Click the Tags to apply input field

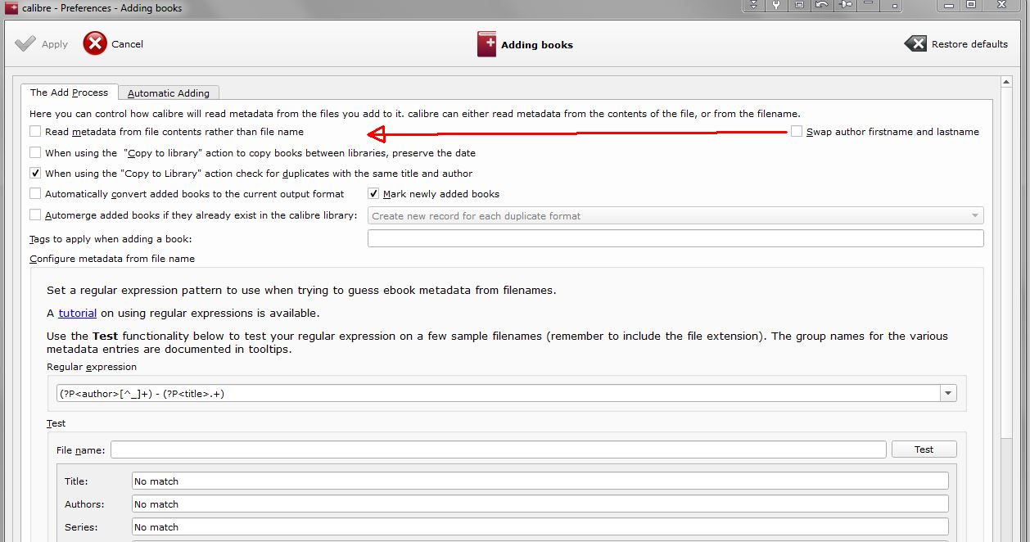tap(675, 238)
